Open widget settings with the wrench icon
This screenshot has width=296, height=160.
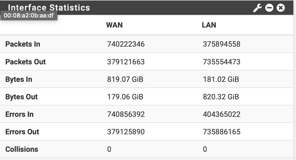point(257,8)
